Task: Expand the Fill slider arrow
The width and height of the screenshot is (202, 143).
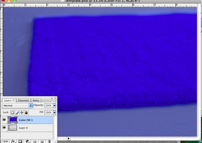Action: point(55,113)
